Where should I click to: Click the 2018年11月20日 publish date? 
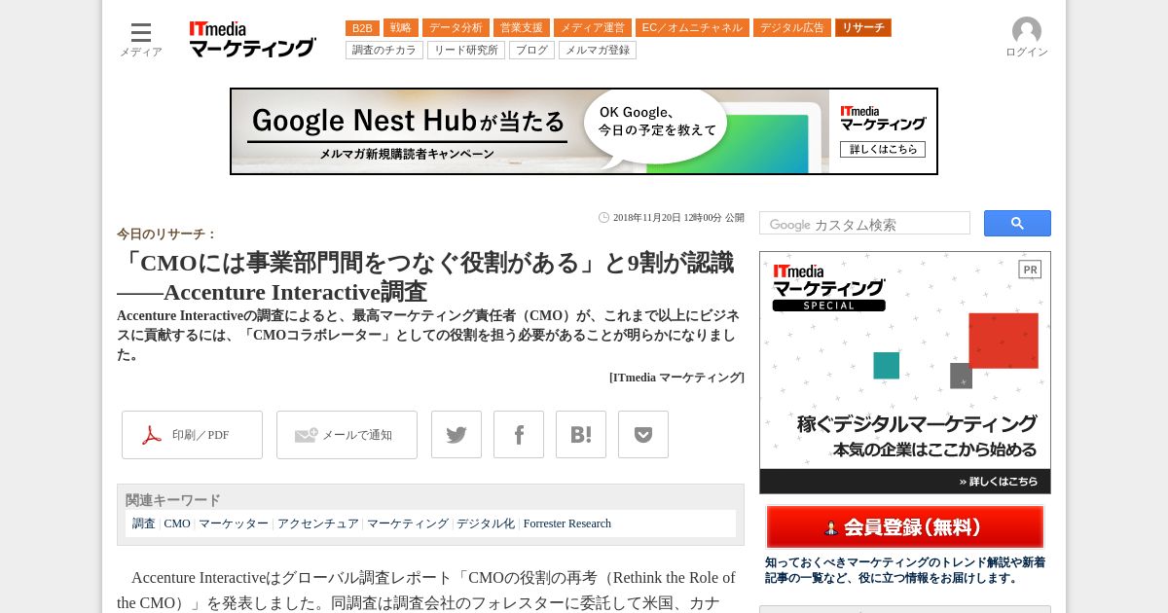click(678, 218)
